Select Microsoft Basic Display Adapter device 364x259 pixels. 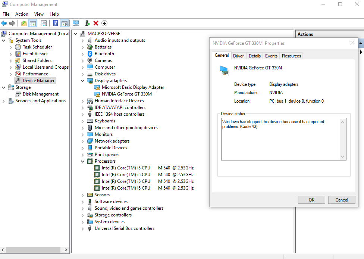coord(133,87)
